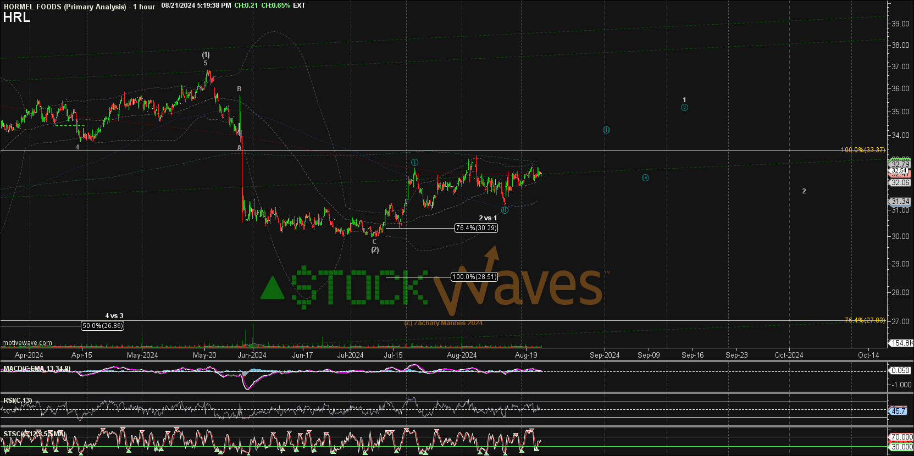Click the Jul-2024 date axis label
914x456 pixels.
tap(350, 355)
